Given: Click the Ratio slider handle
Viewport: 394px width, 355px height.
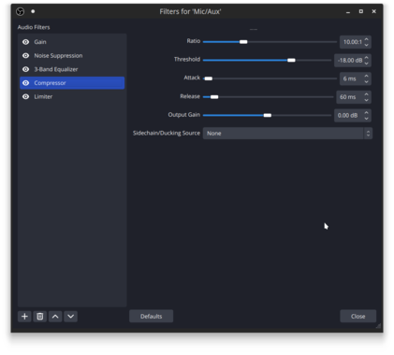Looking at the screenshot, I should pos(243,42).
